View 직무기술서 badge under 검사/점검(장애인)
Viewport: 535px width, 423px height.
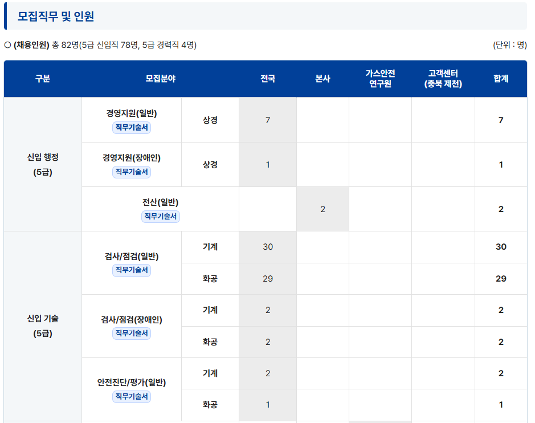point(131,333)
